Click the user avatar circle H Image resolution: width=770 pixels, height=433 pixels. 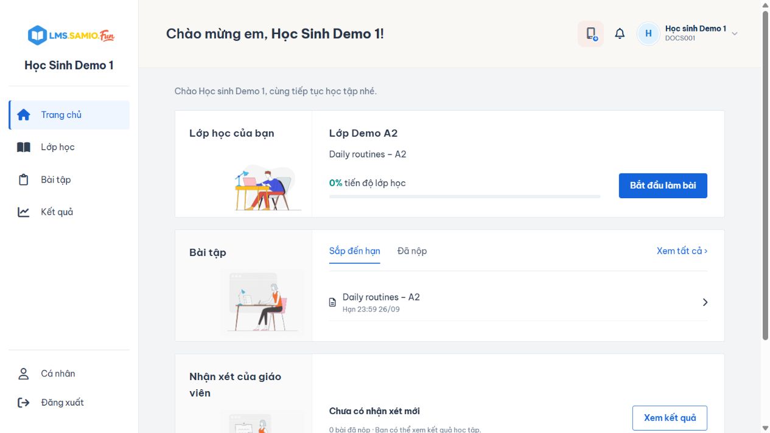point(648,33)
